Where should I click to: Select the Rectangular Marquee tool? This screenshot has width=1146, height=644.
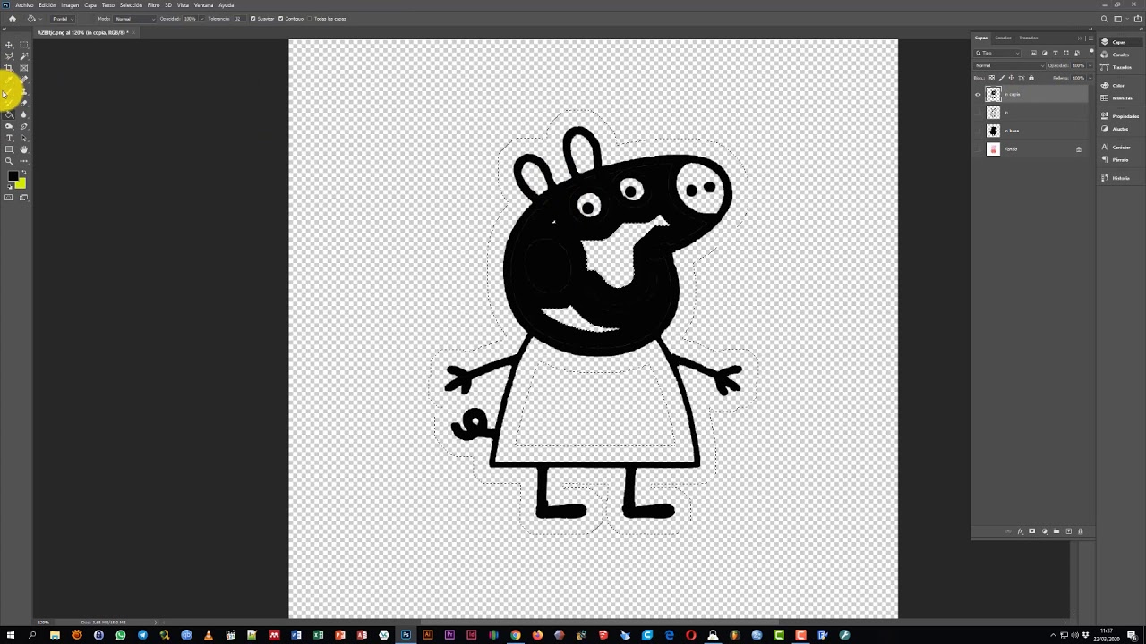point(23,45)
